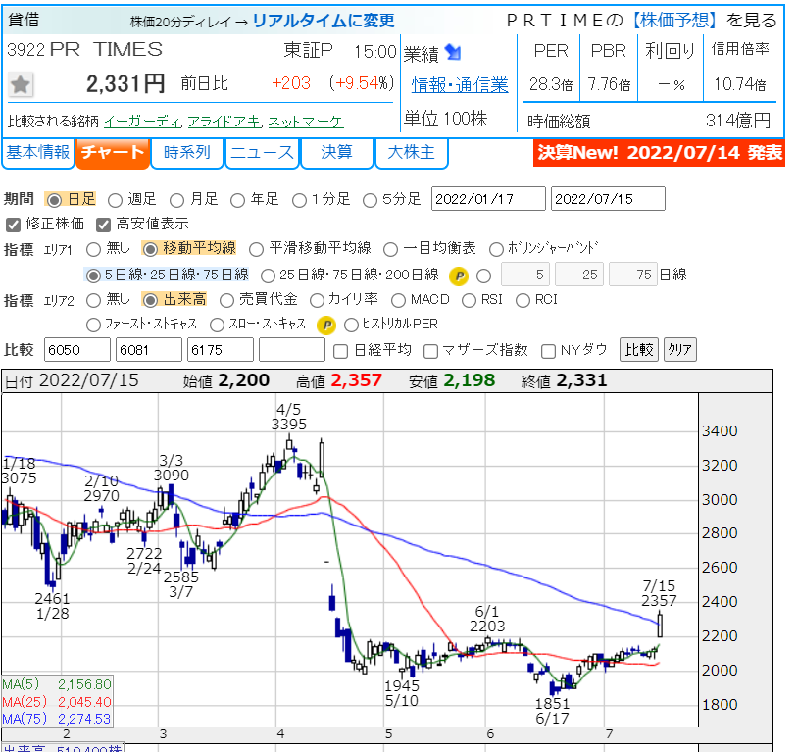Click the start date field 2022/01/17
This screenshot has height=752, width=797.
pyautogui.click(x=488, y=199)
